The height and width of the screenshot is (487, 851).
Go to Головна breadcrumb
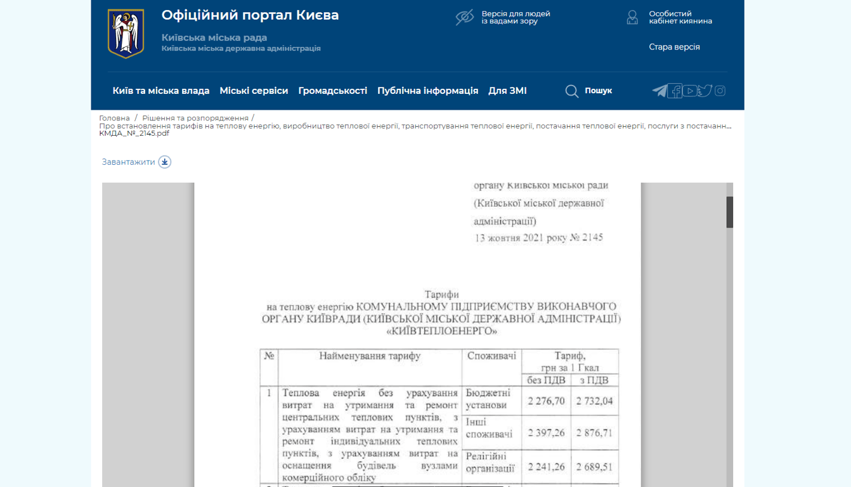(x=114, y=118)
